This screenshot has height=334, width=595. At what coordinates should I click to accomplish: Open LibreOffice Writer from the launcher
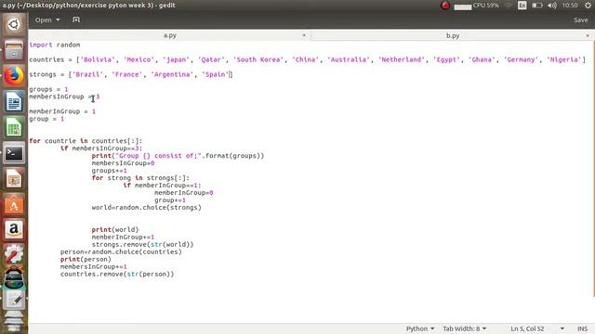point(14,101)
